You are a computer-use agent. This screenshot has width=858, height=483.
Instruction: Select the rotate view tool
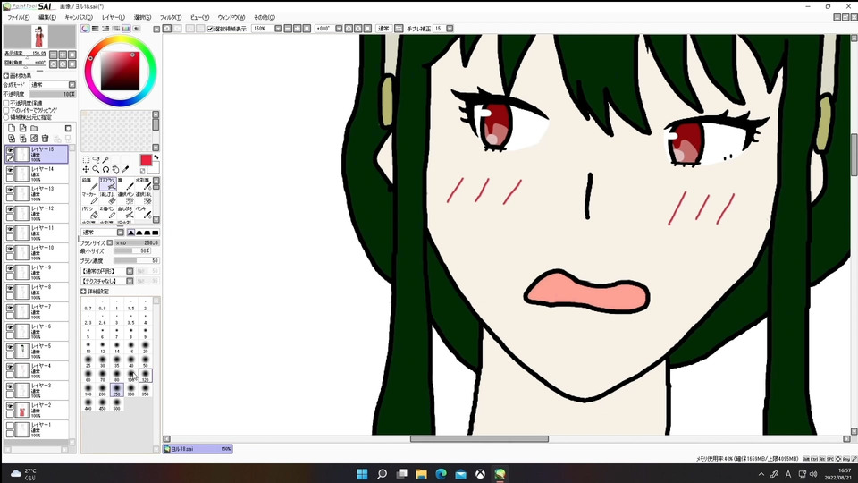(105, 170)
